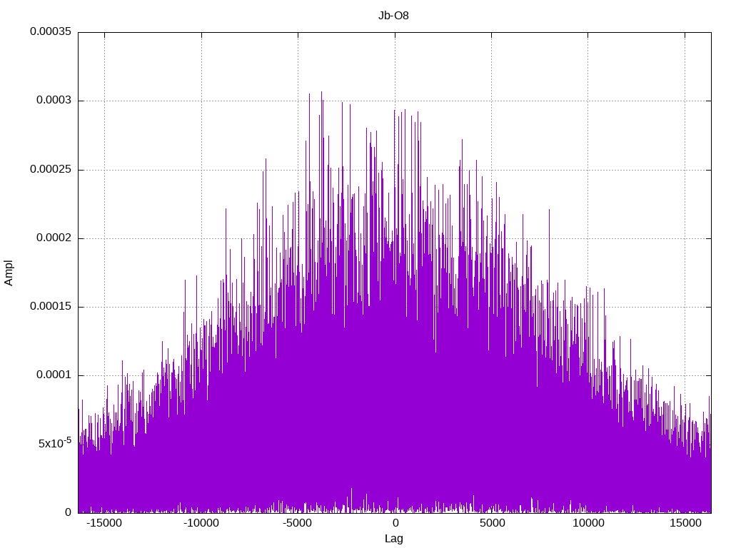Click the 0 tick label on y-axis
The width and height of the screenshot is (731, 548).
[x=69, y=512]
